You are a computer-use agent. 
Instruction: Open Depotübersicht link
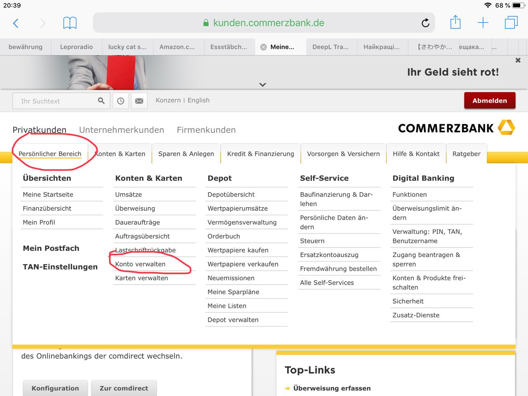[x=231, y=195]
